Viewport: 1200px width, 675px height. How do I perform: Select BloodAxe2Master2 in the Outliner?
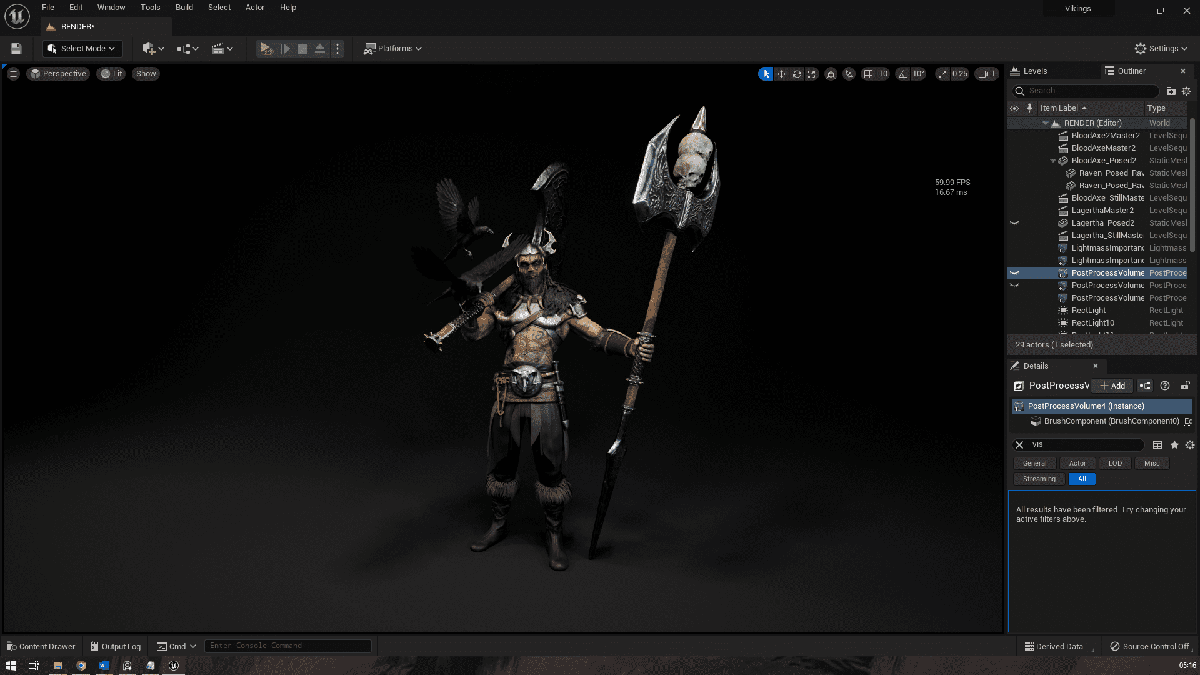1105,136
